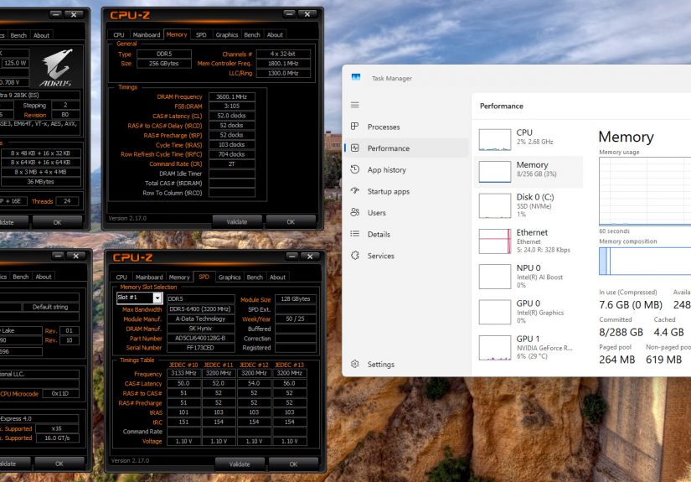
Task: Click the Memory usage graph
Action: click(645, 191)
